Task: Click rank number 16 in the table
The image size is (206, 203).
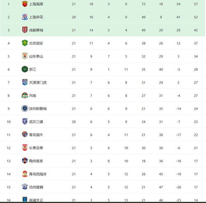Action: tap(9, 200)
